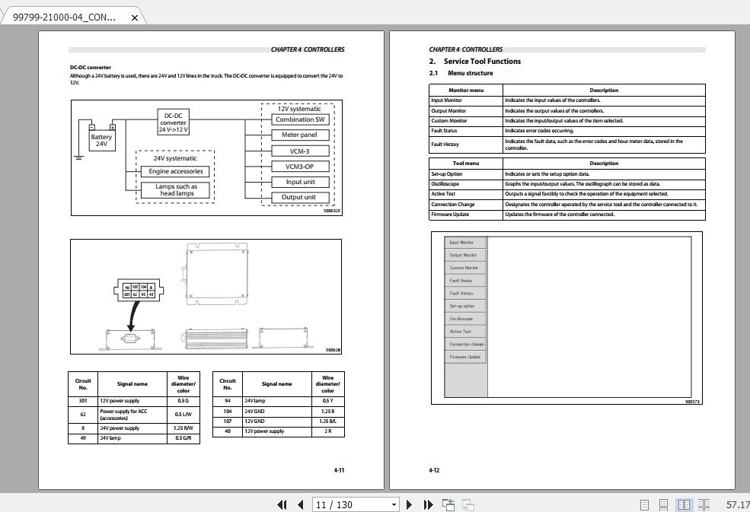The height and width of the screenshot is (512, 750).
Task: Go to the previous page
Action: 301,504
